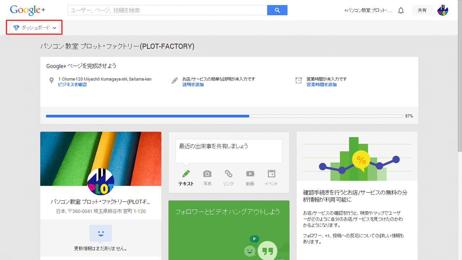Click the hangout quote bubble graphic

pos(267,250)
